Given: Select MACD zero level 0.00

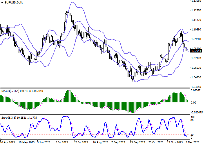Looking at the screenshot, I should (x=193, y=103).
